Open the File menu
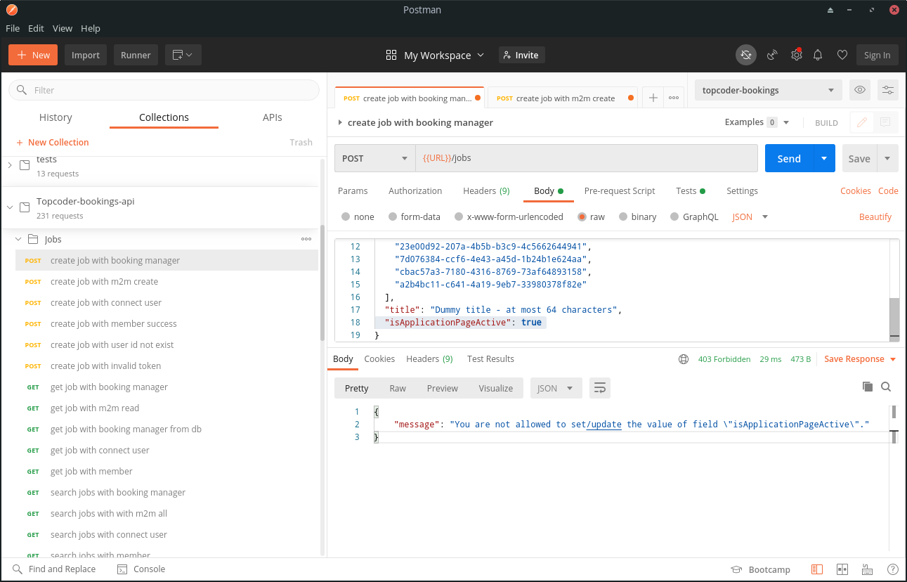907x582 pixels. [13, 28]
